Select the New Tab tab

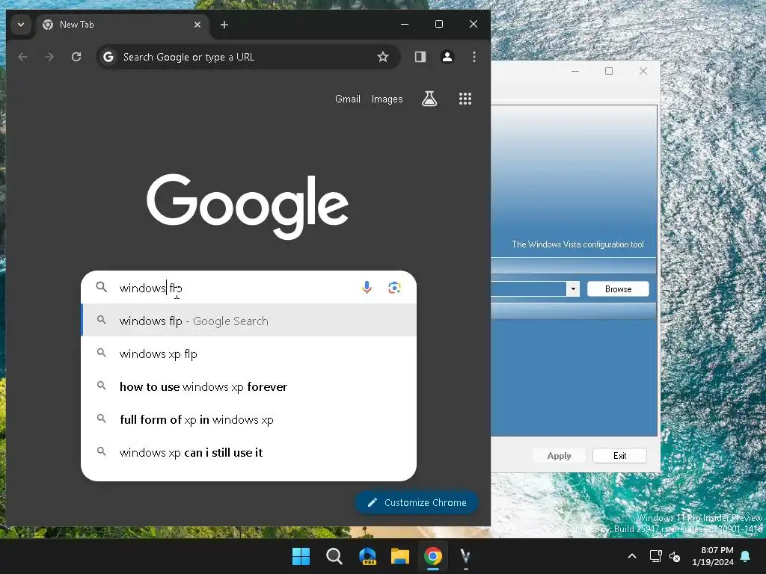pyautogui.click(x=121, y=25)
